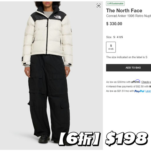151x151 pixels.
Task: Click the Klarna logo after $82.50 payments
Action: point(150,86)
